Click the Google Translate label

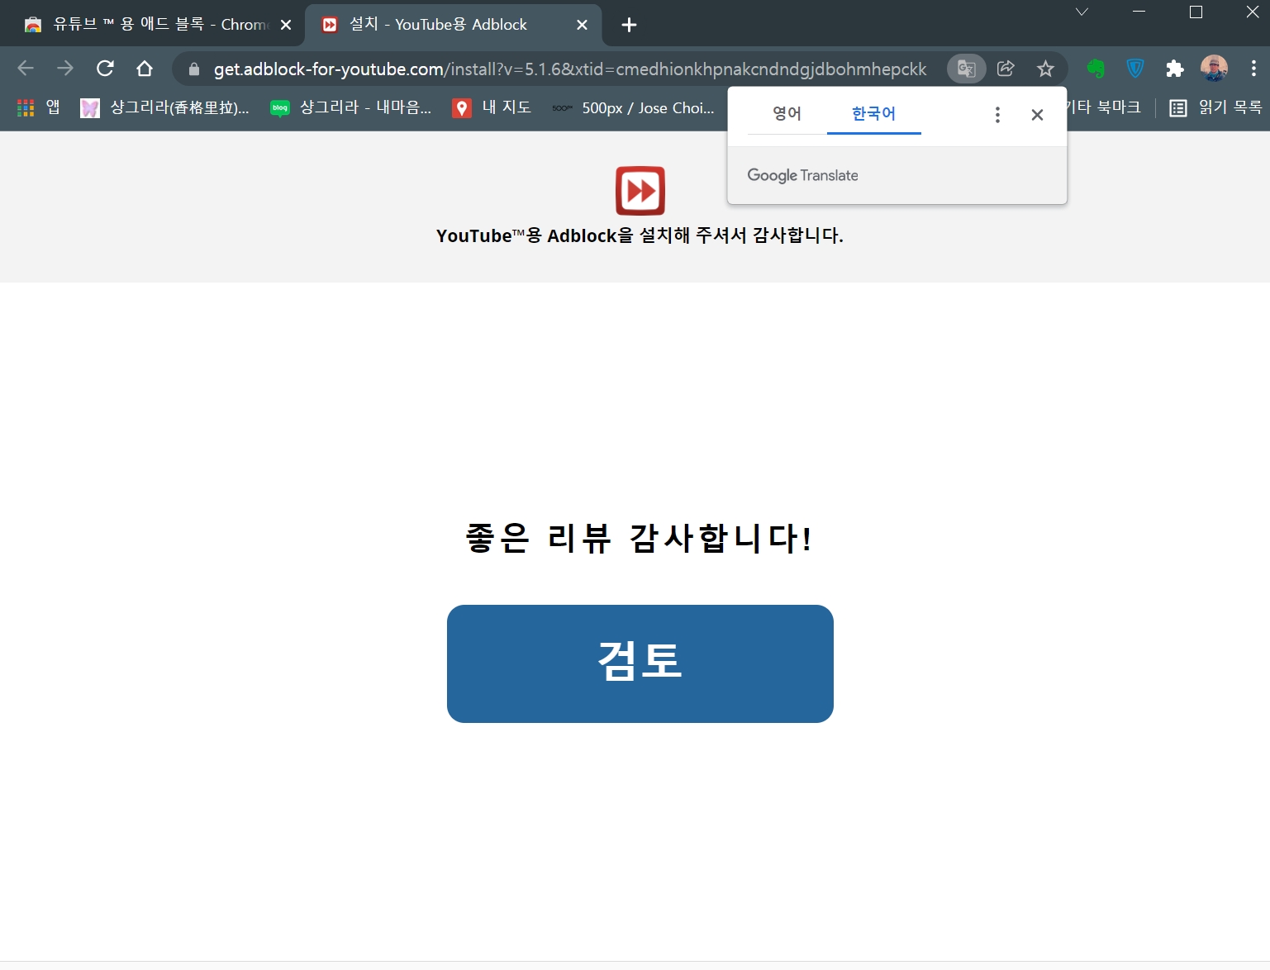coord(802,175)
